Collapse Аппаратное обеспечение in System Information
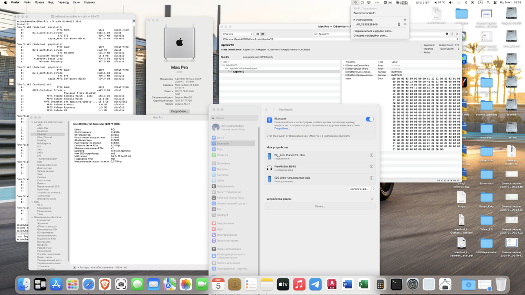The height and width of the screenshot is (295, 525). click(x=33, y=122)
